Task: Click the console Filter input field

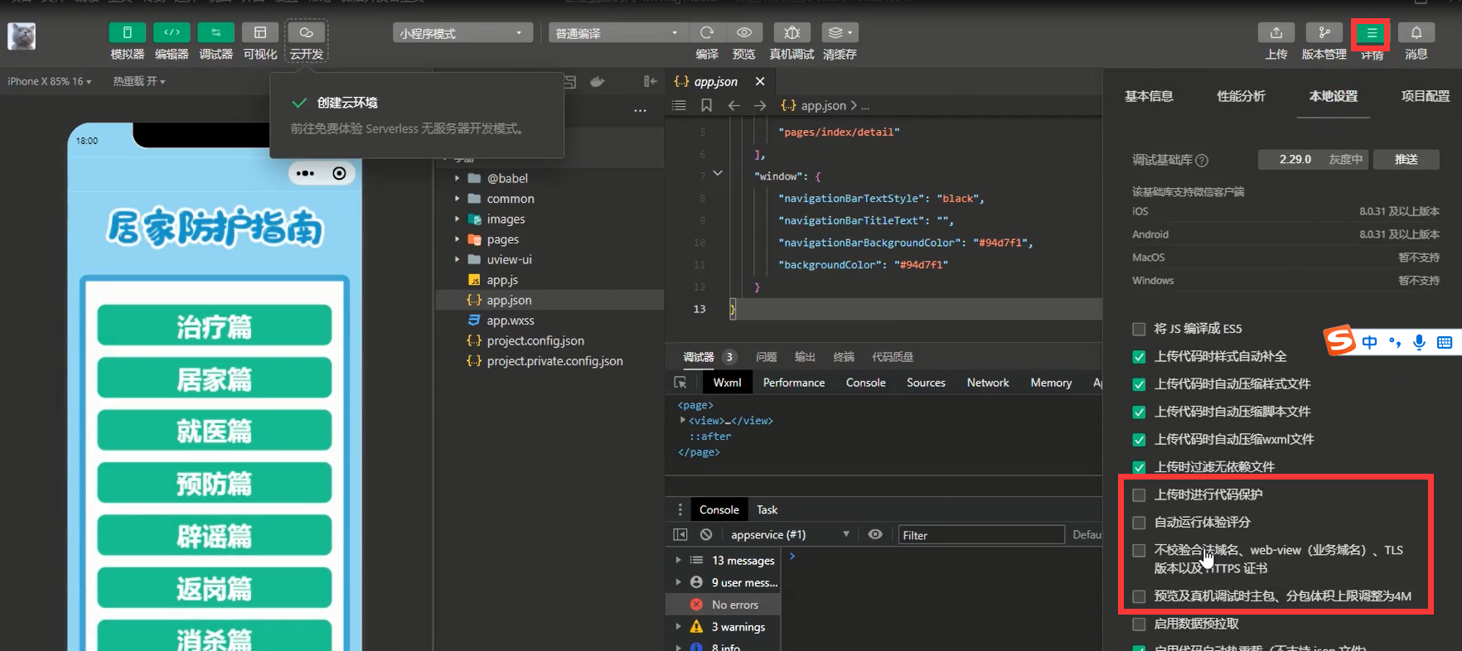Action: click(980, 535)
